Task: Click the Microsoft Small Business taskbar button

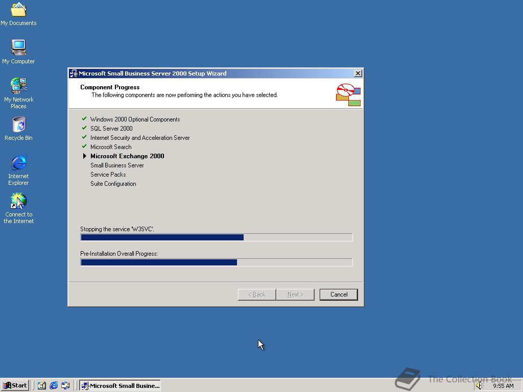Action: point(120,386)
